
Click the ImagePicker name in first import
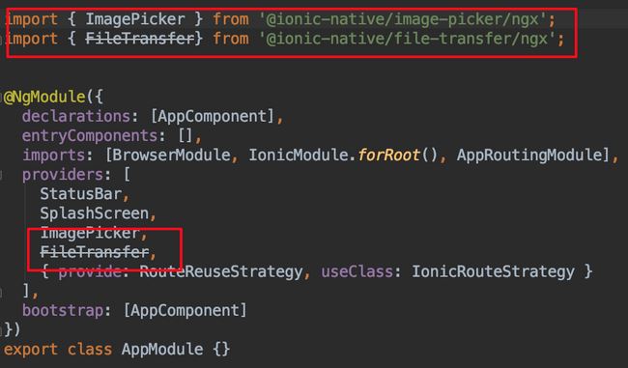click(x=135, y=19)
